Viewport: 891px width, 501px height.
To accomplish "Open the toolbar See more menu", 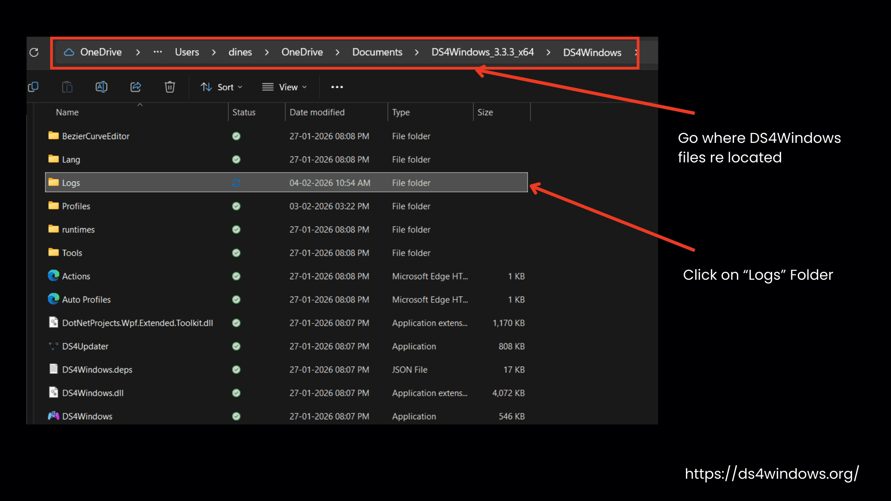I will tap(337, 87).
